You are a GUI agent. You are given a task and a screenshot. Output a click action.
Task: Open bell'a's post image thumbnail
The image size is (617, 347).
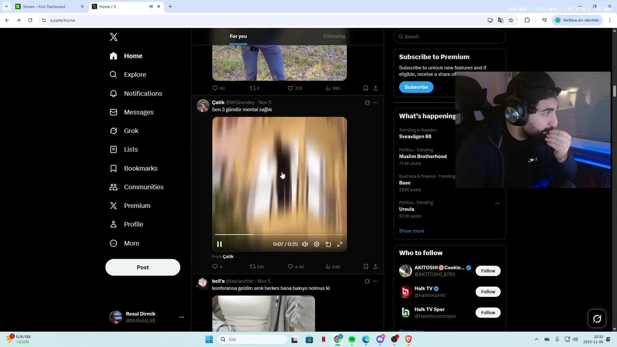264,313
